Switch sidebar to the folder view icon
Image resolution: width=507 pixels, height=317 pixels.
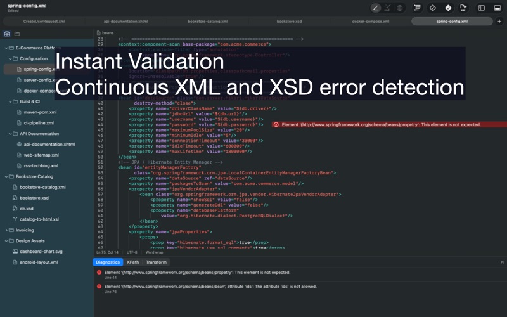click(x=17, y=34)
